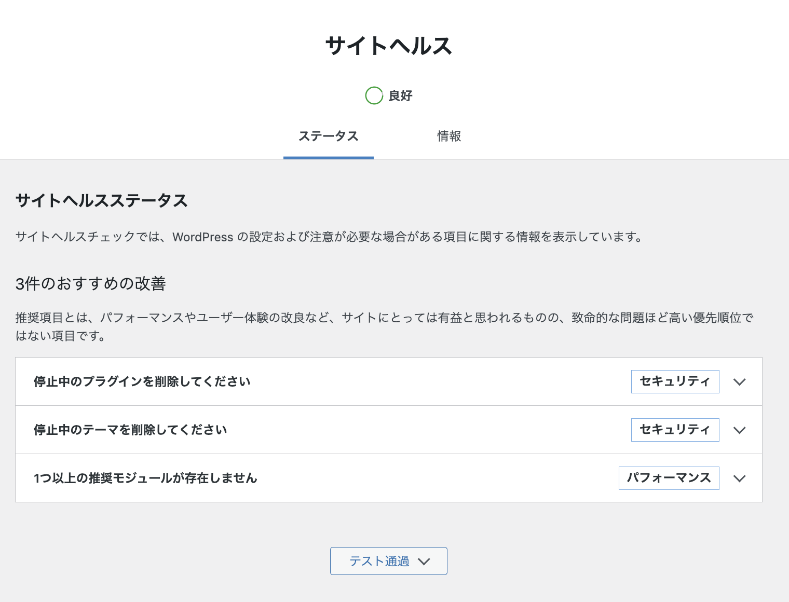The image size is (789, 602).
Task: Click the chevron inside テスト通過 button
Action: 424,562
